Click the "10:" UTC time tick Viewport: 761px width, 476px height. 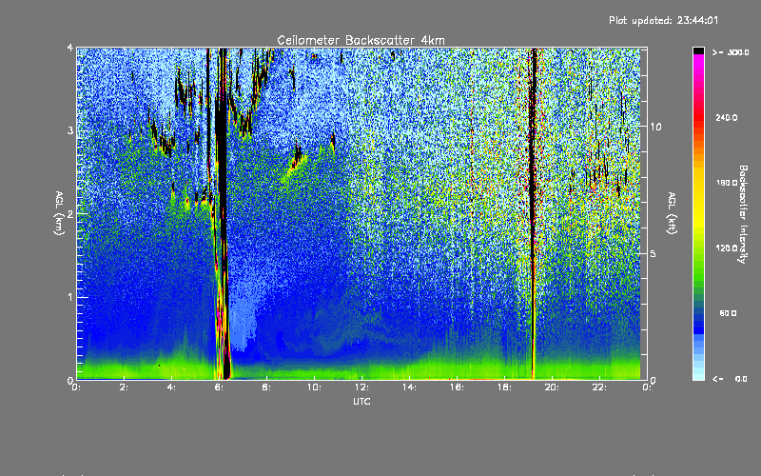pos(314,387)
